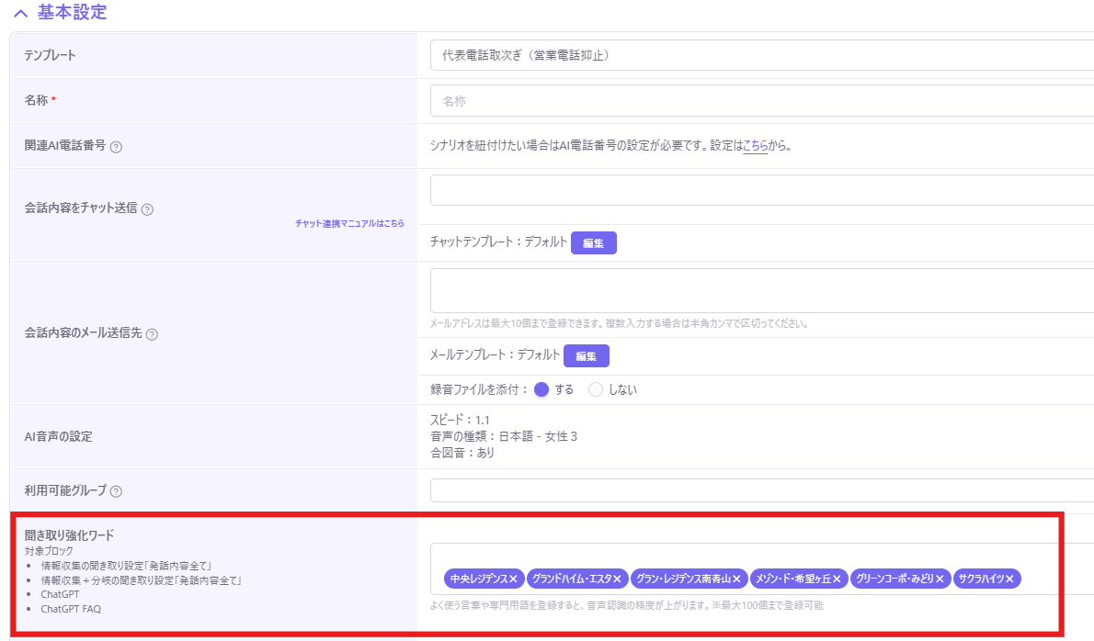Open help icon beside 会話内容をチャット送信
Screen dimensions: 1094x641
(147, 209)
